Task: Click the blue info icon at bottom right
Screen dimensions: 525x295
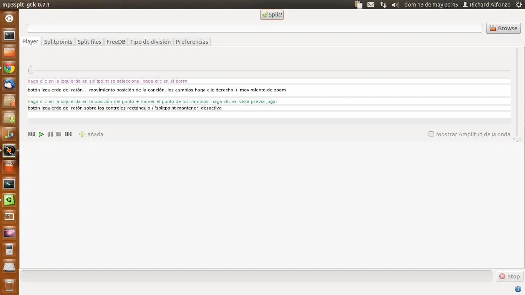Action: tap(518, 289)
